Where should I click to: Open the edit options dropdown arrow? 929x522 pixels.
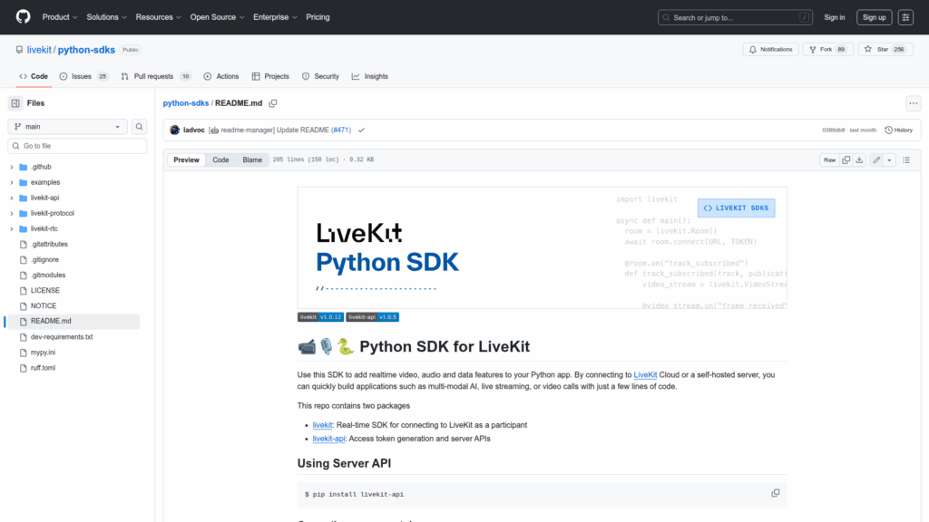click(x=889, y=159)
